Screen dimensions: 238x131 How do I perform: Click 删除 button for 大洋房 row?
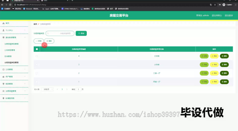(224, 56)
